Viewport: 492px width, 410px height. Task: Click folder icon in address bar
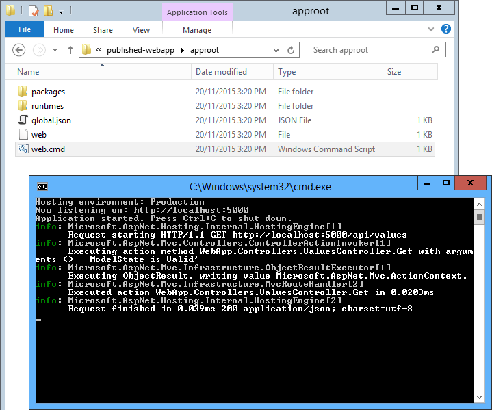coord(87,49)
